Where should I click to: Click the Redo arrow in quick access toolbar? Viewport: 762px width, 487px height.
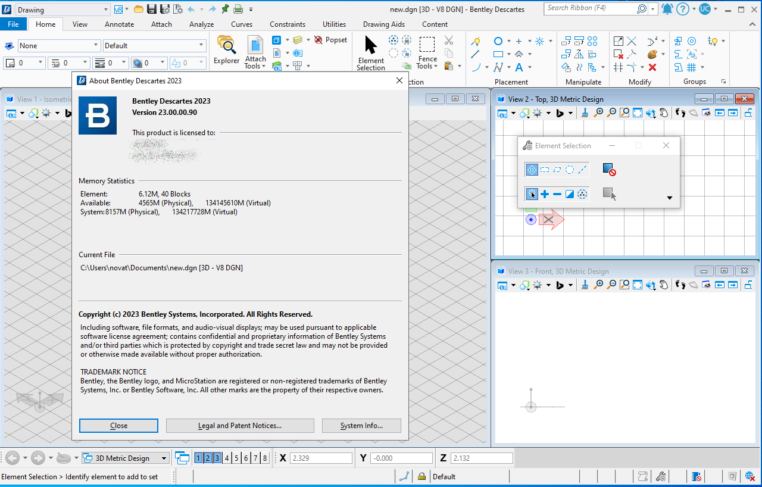[x=213, y=9]
